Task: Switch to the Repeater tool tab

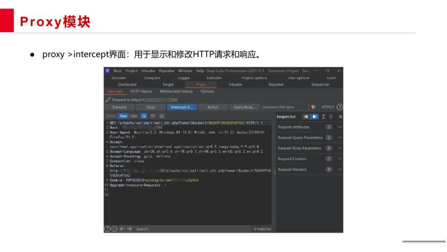Action: point(276,85)
